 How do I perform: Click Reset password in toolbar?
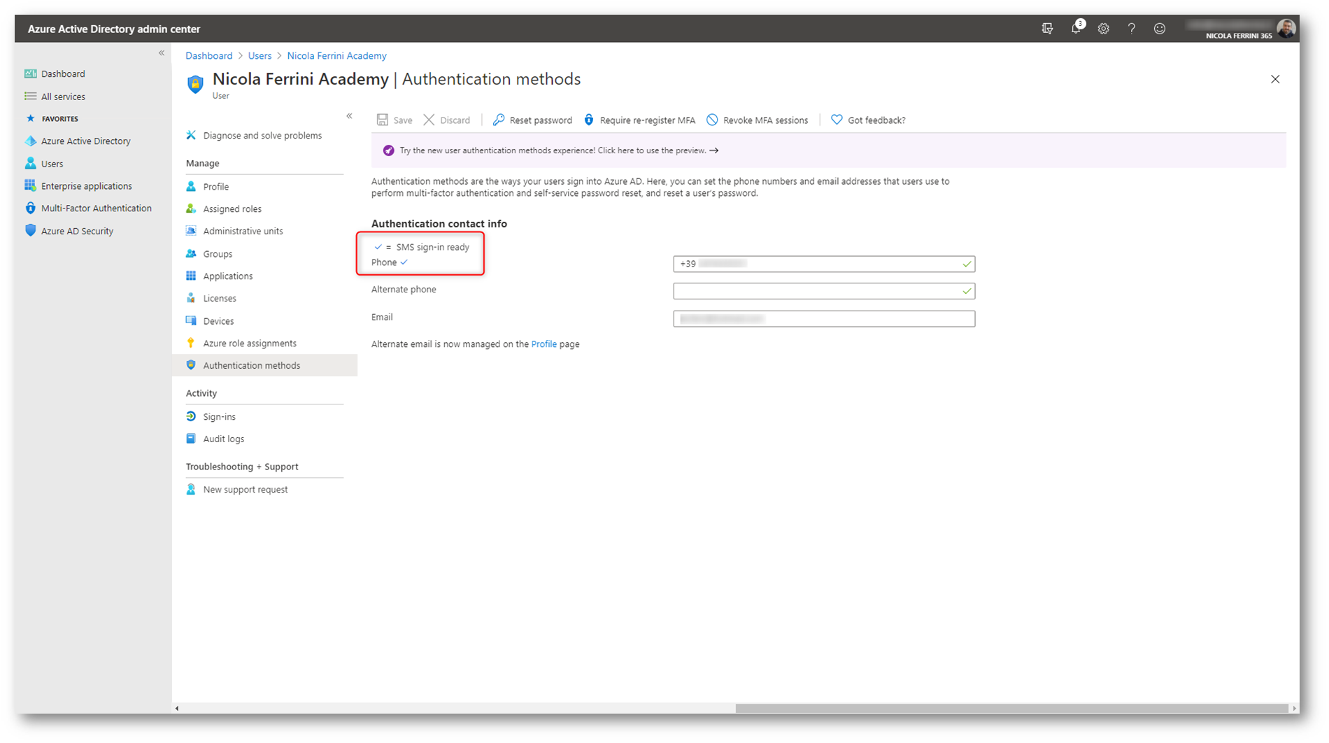coord(532,120)
